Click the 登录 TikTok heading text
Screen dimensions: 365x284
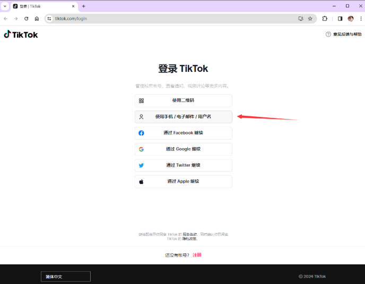183,69
